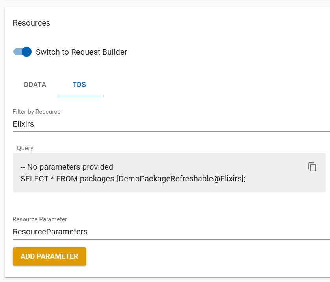Click the 'Resources' section heading
330x282 pixels.
[32, 23]
